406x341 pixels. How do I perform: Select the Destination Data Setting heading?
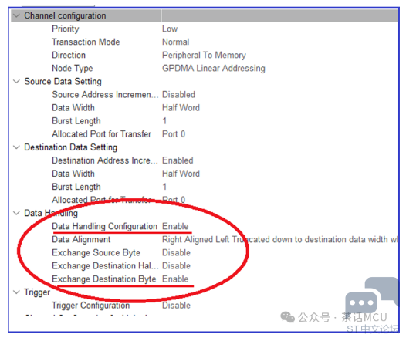pos(71,147)
